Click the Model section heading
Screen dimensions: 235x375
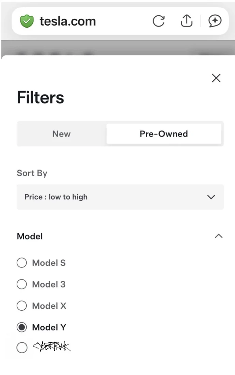(x=30, y=236)
